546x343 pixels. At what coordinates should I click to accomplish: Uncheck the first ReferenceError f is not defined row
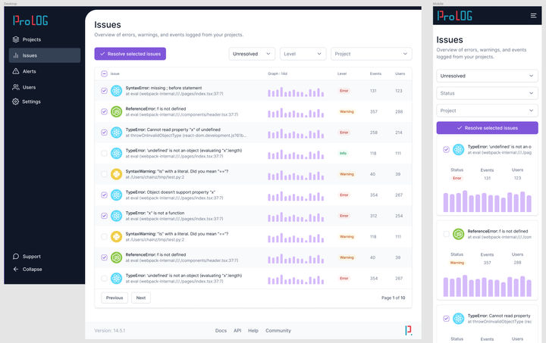click(104, 111)
